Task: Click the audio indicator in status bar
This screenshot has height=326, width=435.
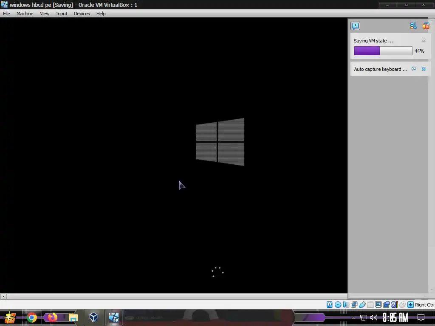Action: click(346, 305)
